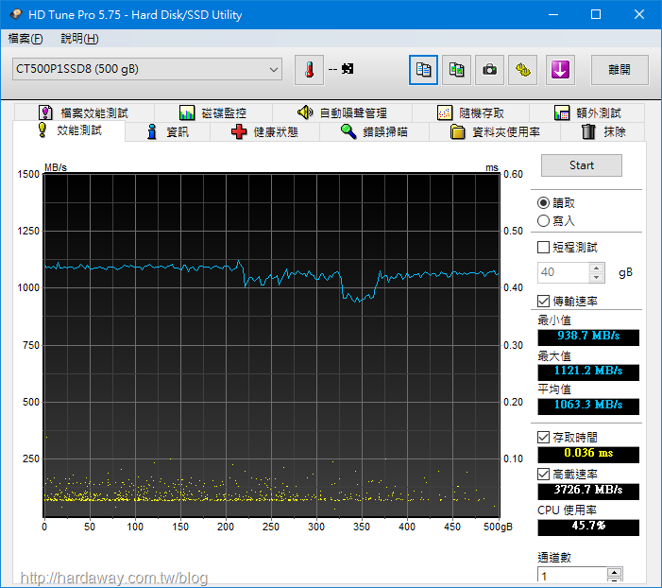Click the purple download arrow icon
The image size is (662, 588).
[x=560, y=70]
